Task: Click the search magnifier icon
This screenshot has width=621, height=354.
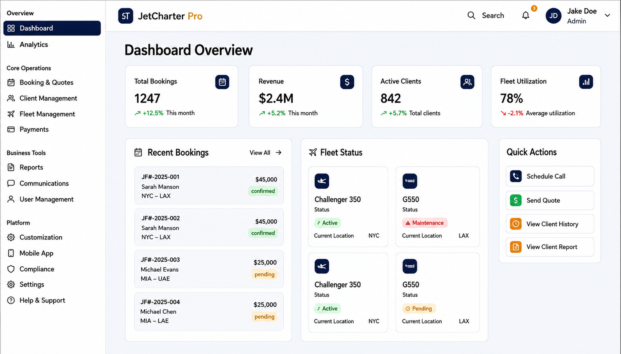Action: click(471, 16)
